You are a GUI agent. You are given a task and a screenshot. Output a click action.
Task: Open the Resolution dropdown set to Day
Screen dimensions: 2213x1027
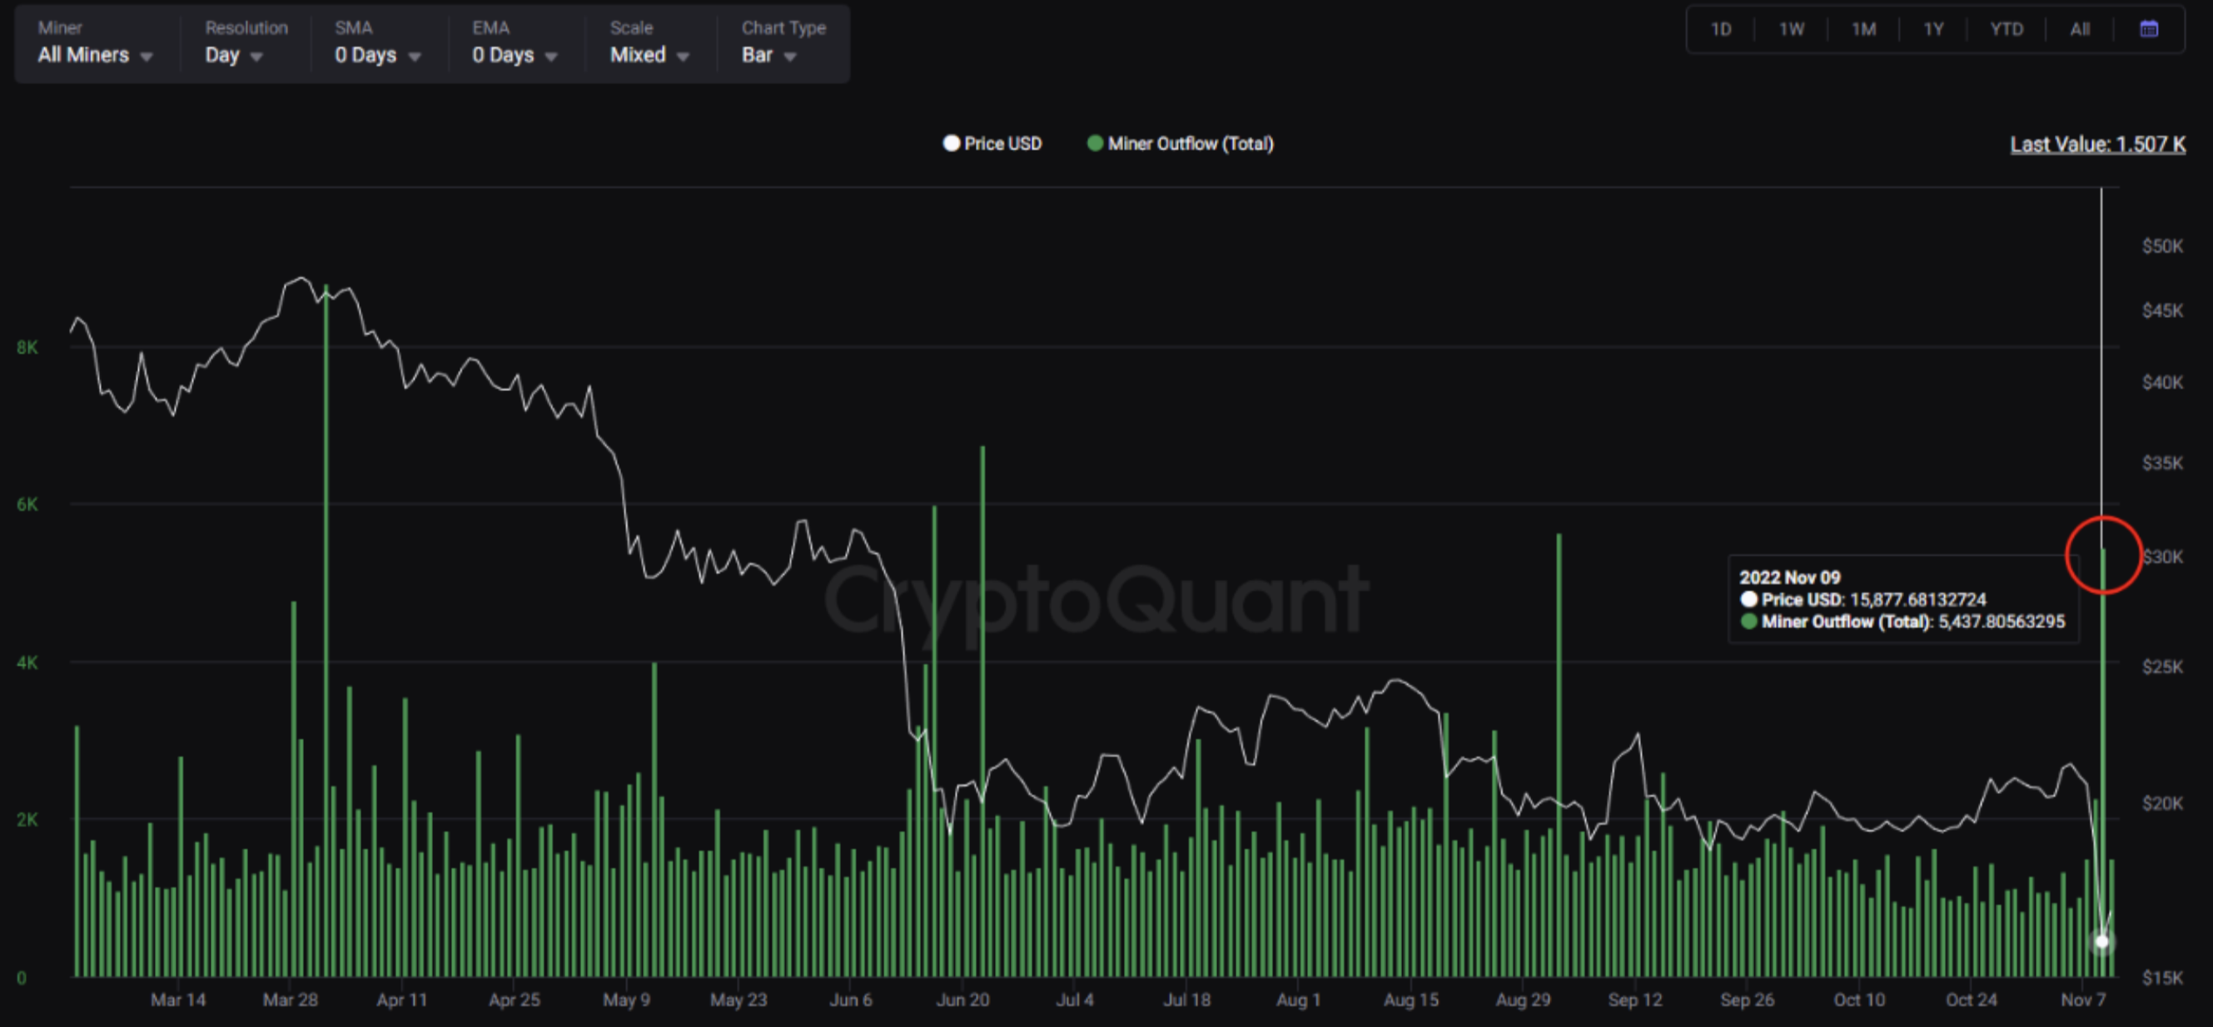pos(233,55)
